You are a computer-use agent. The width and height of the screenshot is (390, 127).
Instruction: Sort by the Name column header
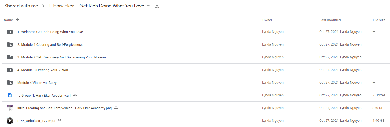click(8, 20)
